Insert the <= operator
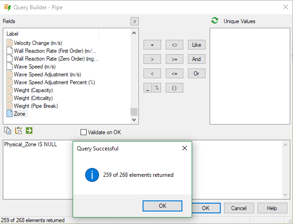Screen dimensions: 293x224 coord(175,74)
